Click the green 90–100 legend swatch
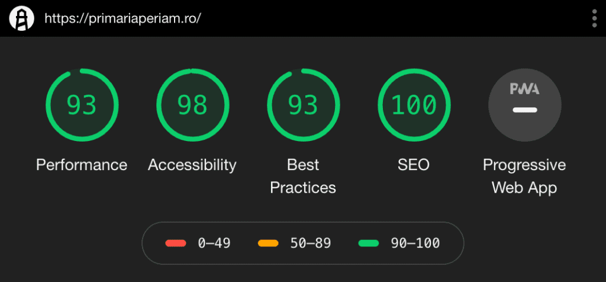This screenshot has height=282, width=606. pos(369,243)
